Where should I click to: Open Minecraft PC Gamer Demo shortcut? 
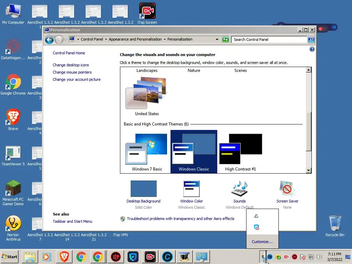click(x=13, y=193)
